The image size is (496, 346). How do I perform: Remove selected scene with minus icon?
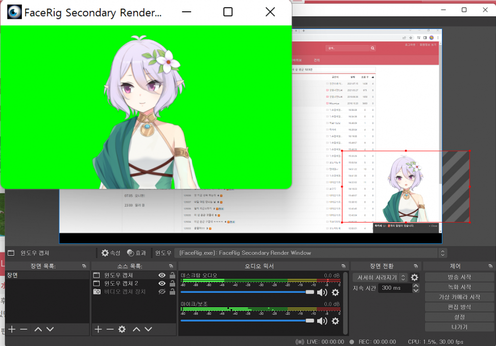coord(23,329)
